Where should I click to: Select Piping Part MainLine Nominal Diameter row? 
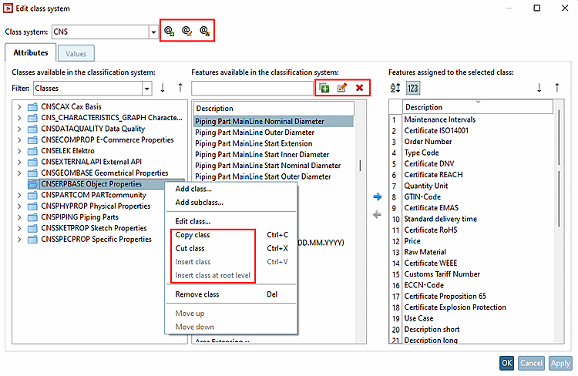[x=274, y=121]
